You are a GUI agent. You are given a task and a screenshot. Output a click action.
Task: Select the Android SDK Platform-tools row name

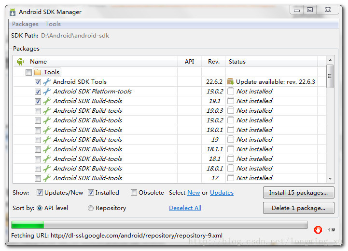pyautogui.click(x=92, y=91)
